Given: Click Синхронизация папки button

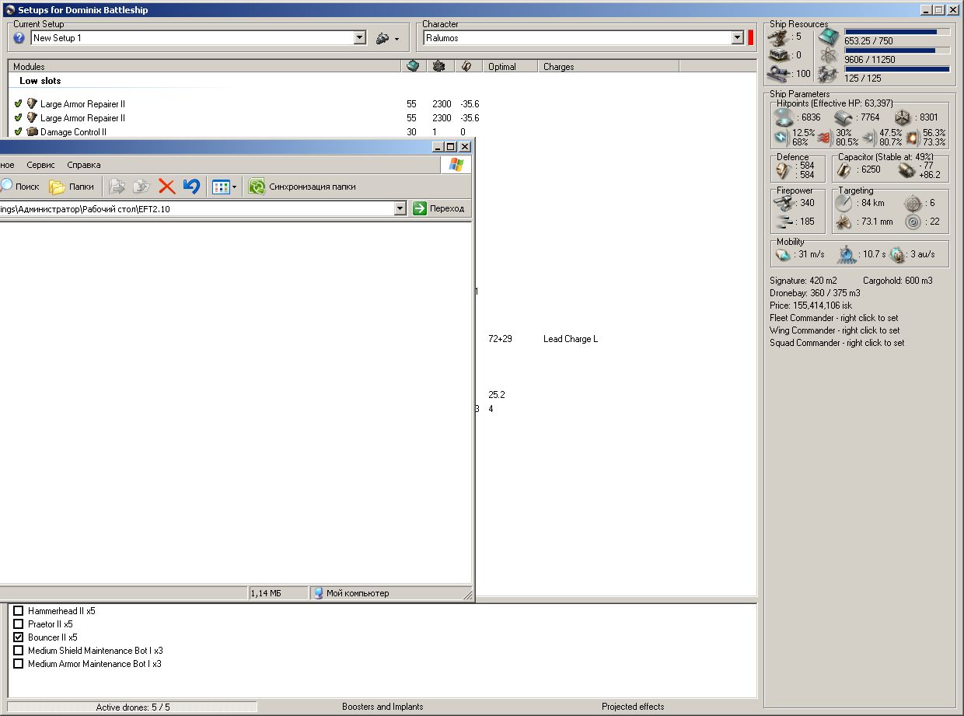Looking at the screenshot, I should click(303, 187).
